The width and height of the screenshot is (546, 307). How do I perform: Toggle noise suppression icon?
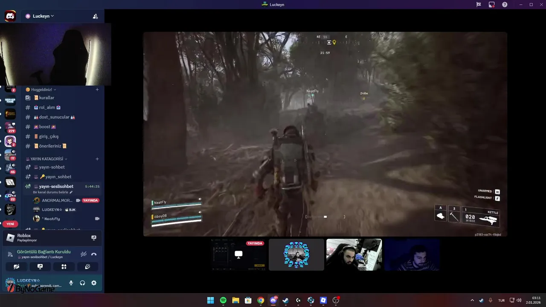click(x=84, y=254)
